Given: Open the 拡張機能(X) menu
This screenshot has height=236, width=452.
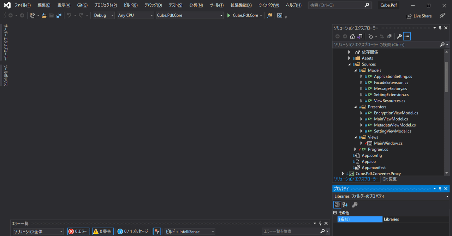Looking at the screenshot, I should [x=241, y=5].
